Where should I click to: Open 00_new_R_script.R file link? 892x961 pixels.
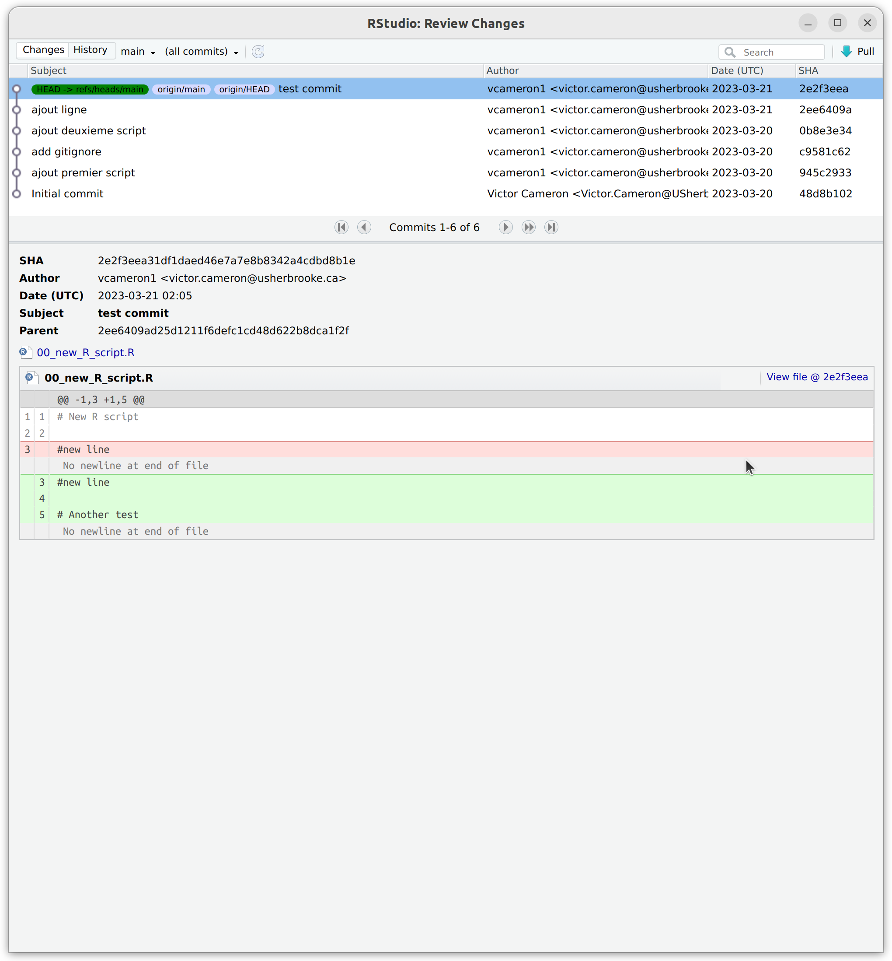[x=85, y=352]
